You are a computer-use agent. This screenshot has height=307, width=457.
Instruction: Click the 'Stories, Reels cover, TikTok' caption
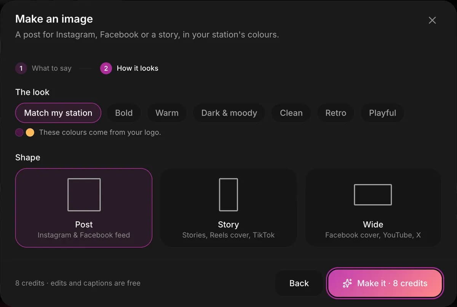[228, 235]
